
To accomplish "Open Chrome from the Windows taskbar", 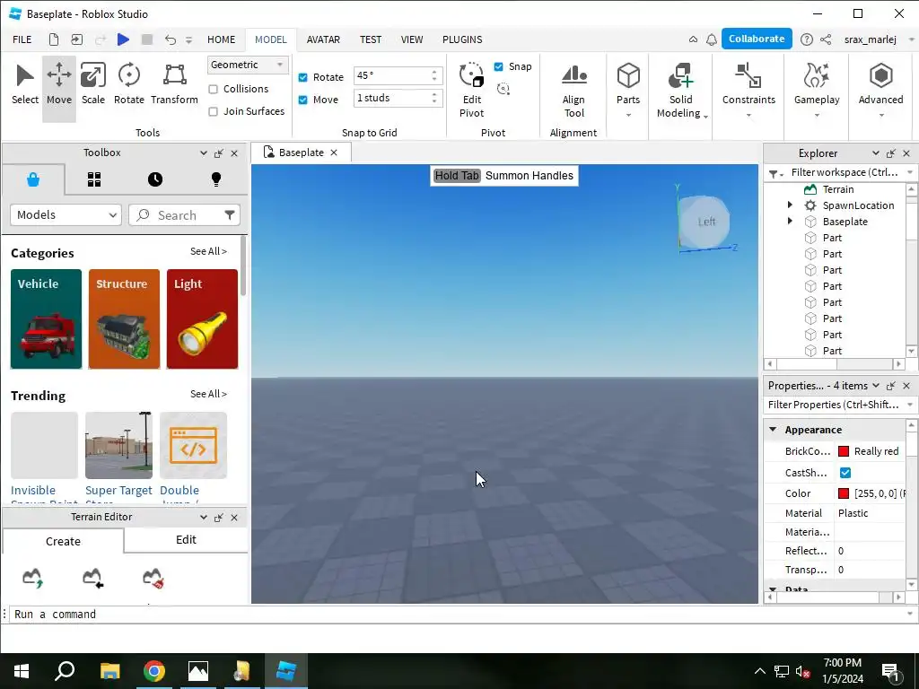I will point(154,671).
